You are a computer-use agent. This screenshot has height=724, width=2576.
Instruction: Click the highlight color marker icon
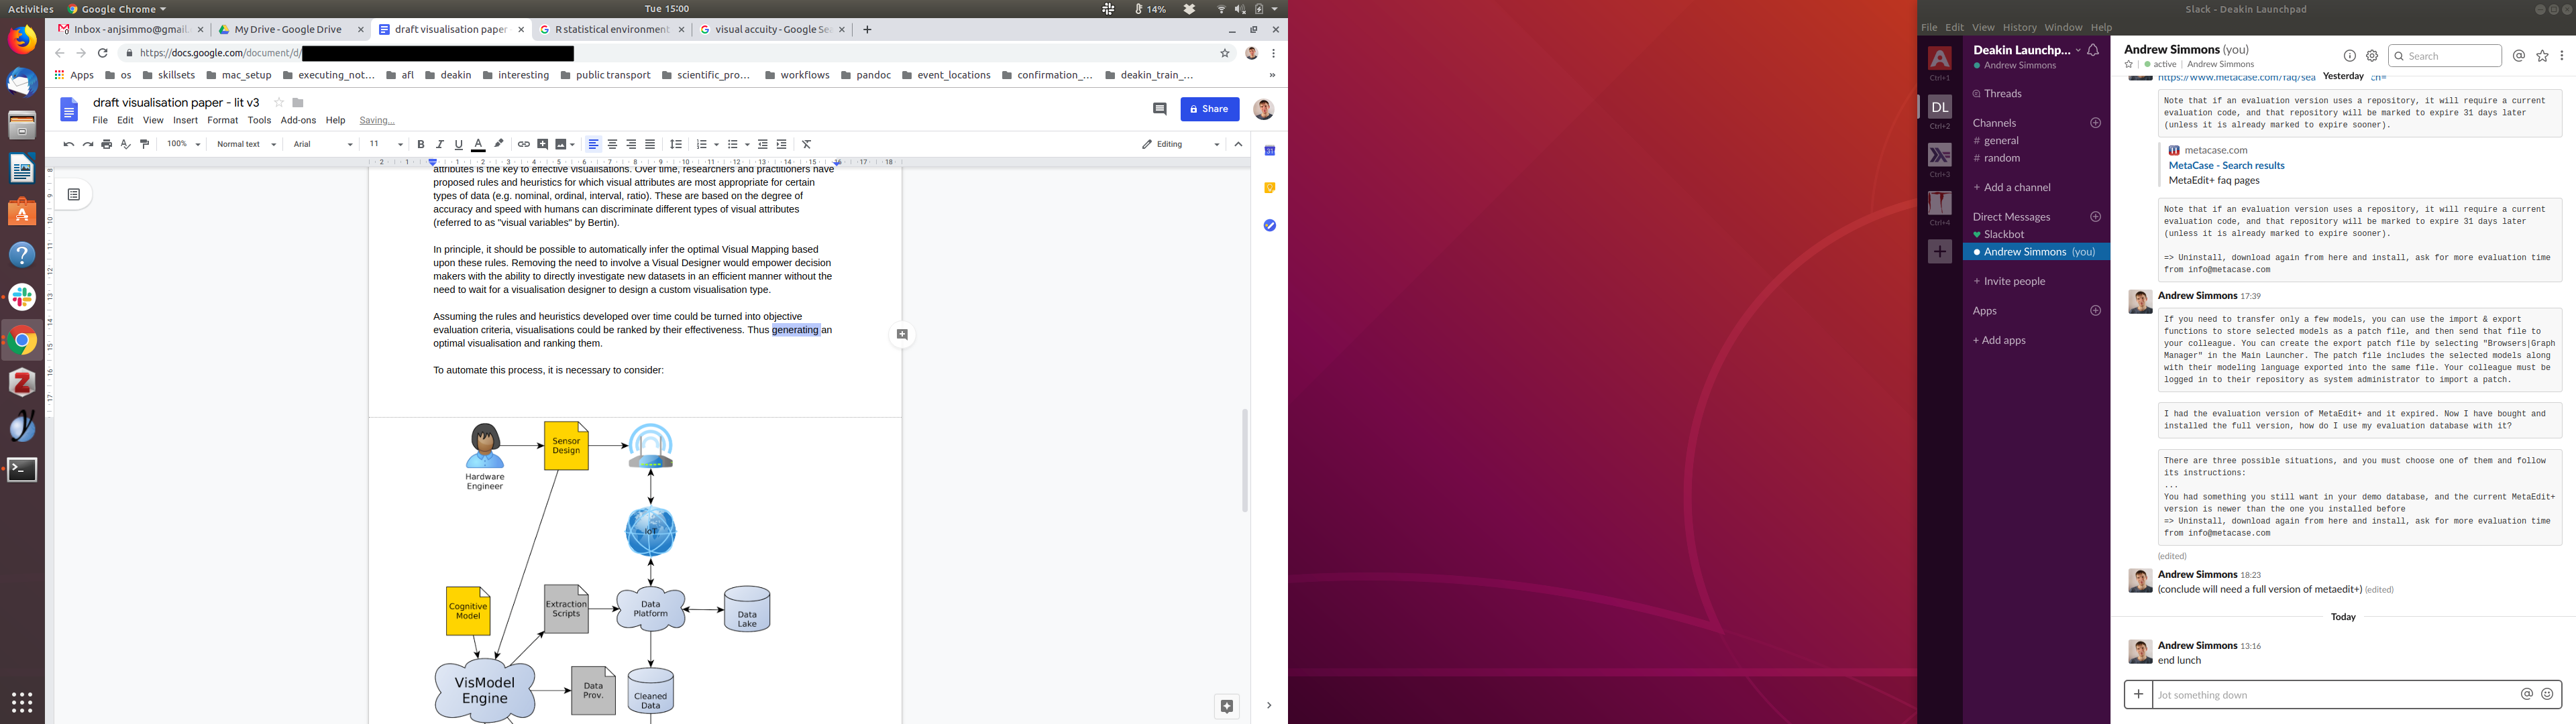pos(499,144)
